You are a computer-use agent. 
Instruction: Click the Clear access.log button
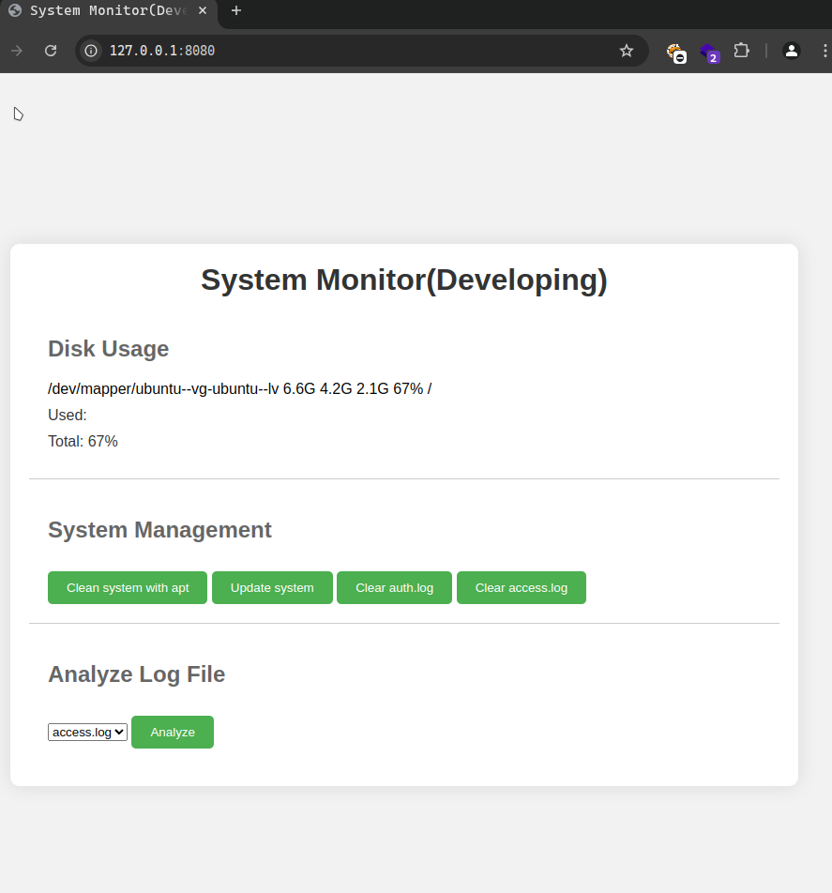(x=522, y=588)
